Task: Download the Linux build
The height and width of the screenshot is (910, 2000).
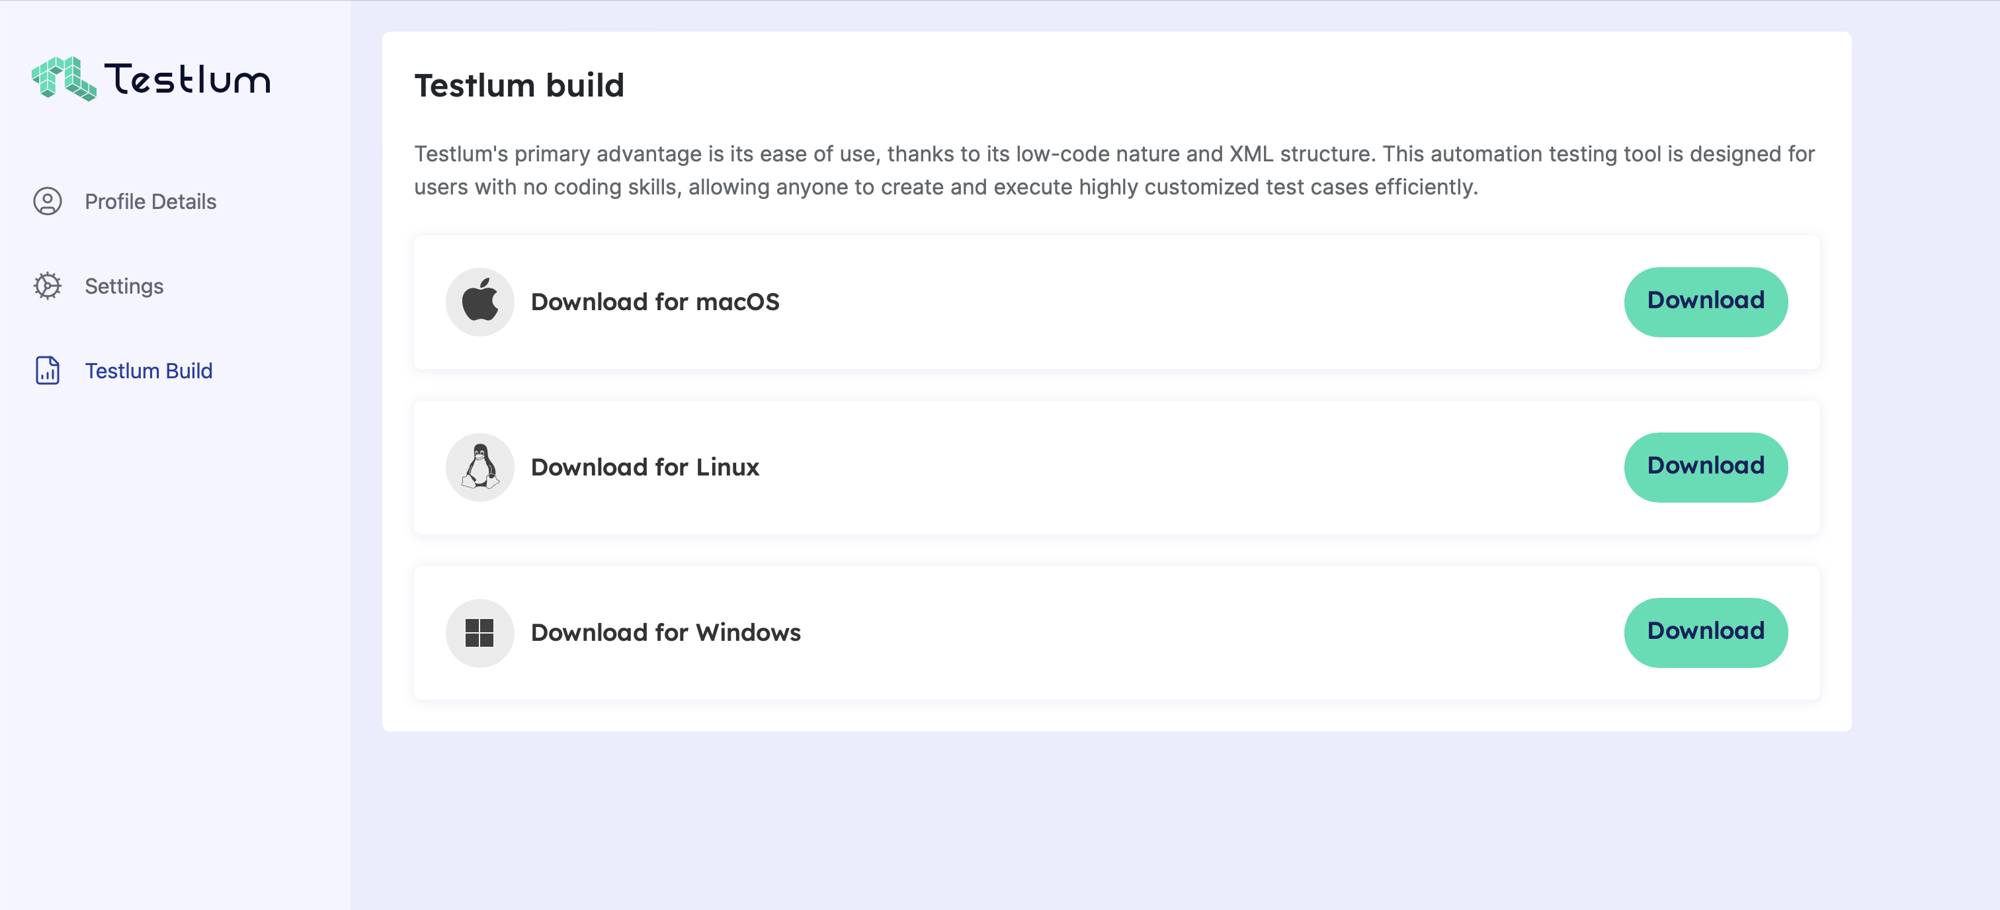Action: pyautogui.click(x=1706, y=467)
